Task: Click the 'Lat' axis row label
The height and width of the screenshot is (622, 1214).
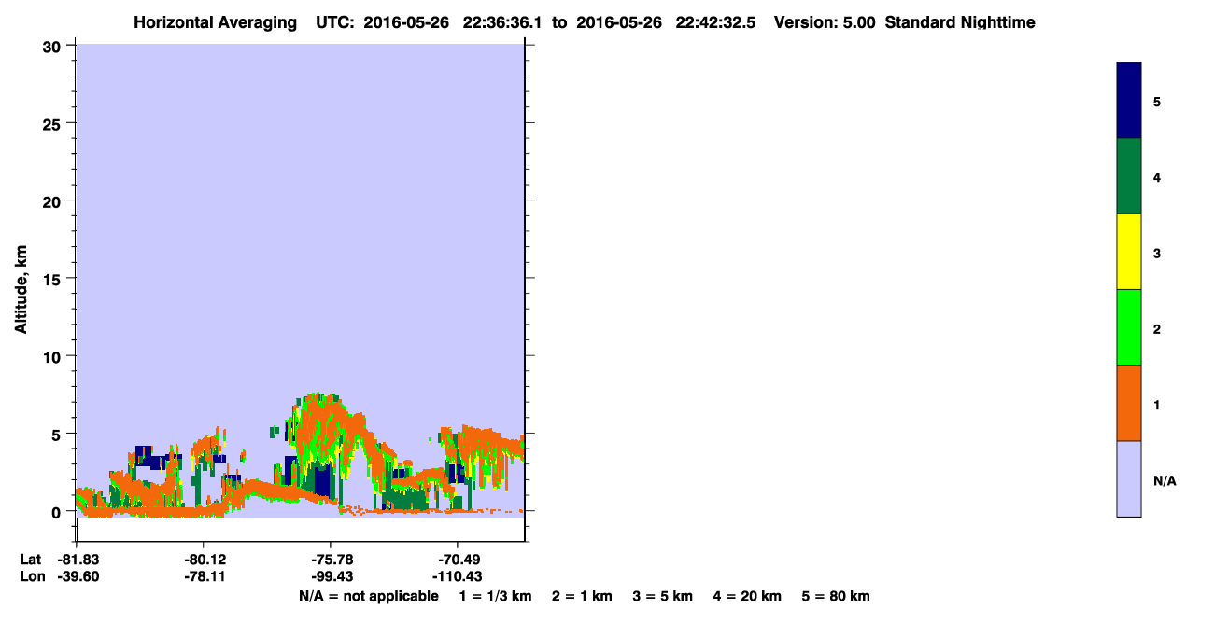Action: pyautogui.click(x=31, y=560)
